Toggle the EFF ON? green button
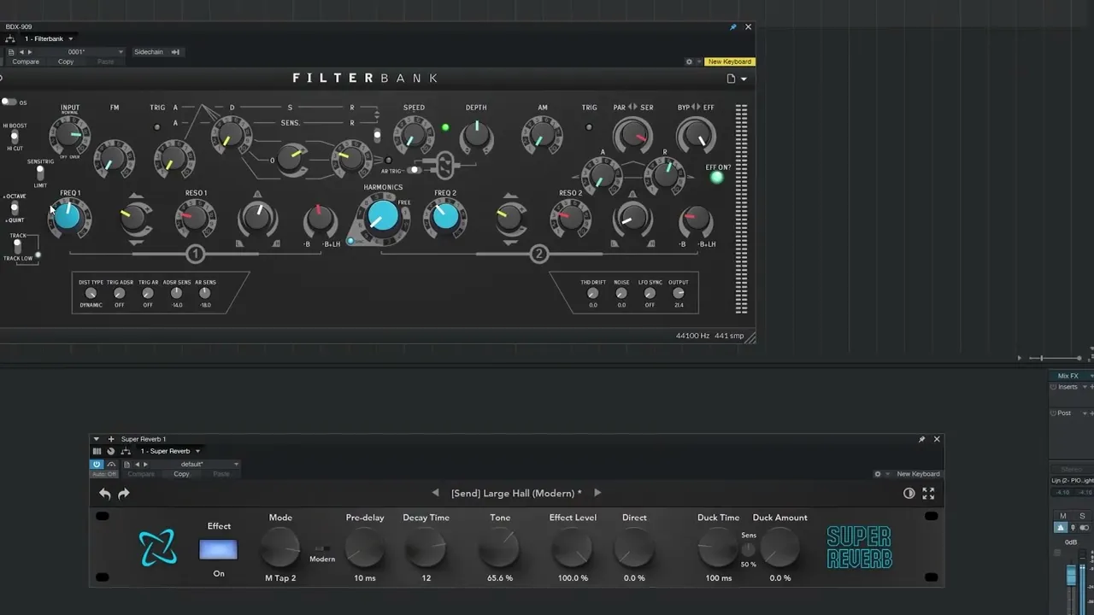This screenshot has width=1094, height=615. pos(716,178)
